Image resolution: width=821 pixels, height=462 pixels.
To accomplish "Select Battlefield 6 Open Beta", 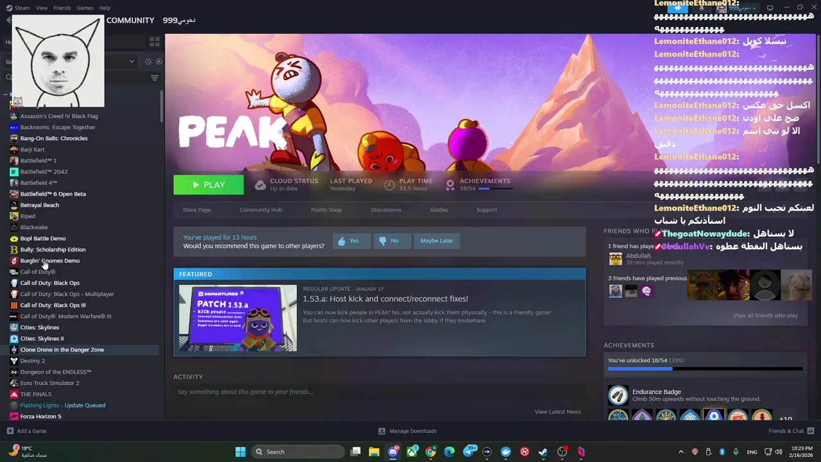I will point(53,194).
